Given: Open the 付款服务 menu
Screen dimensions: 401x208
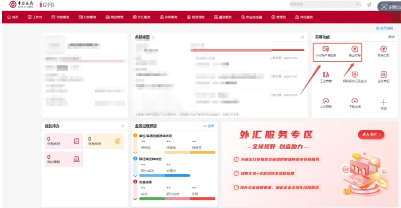Looking at the screenshot, I should pos(88,17).
